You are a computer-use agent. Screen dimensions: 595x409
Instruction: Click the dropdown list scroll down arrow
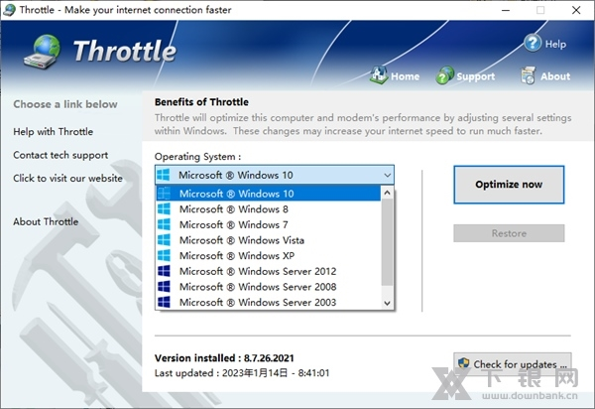click(x=387, y=303)
